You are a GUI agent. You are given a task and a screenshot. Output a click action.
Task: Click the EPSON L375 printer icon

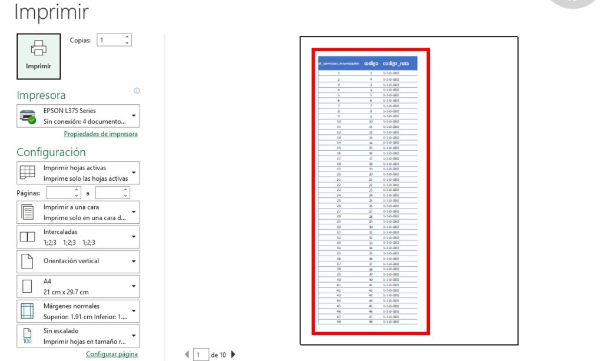coord(28,116)
